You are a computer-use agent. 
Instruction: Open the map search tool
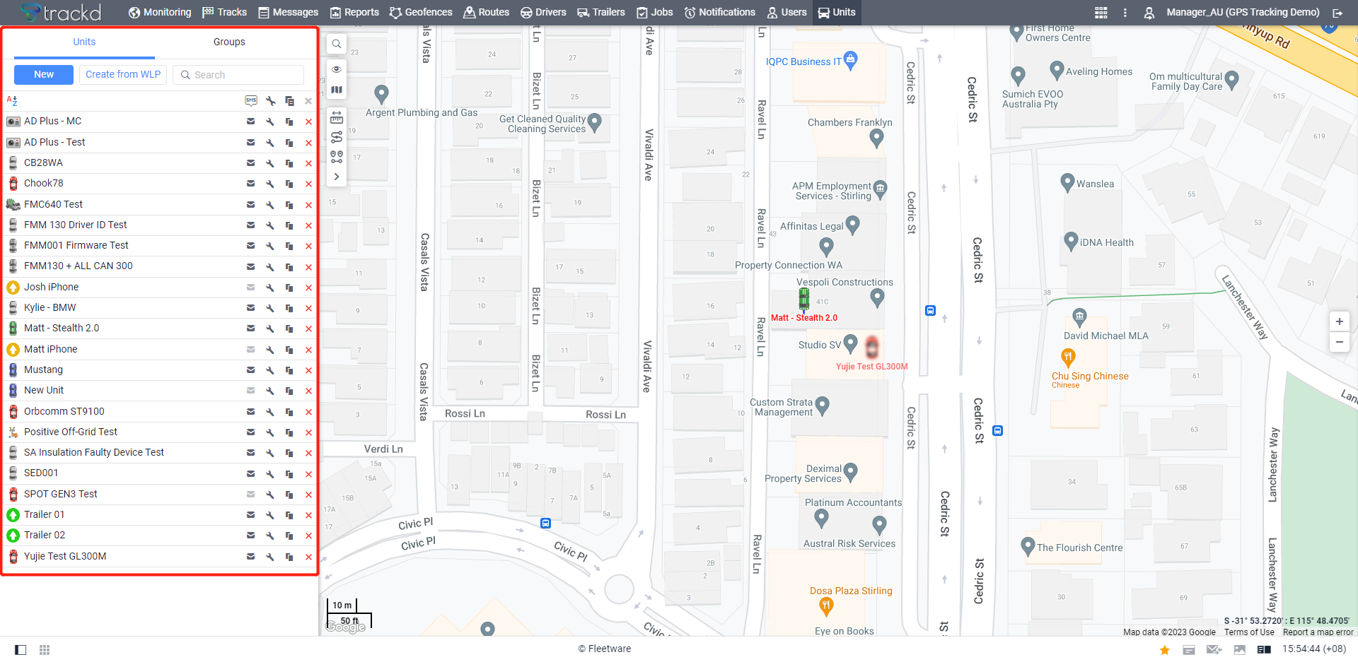[x=337, y=44]
